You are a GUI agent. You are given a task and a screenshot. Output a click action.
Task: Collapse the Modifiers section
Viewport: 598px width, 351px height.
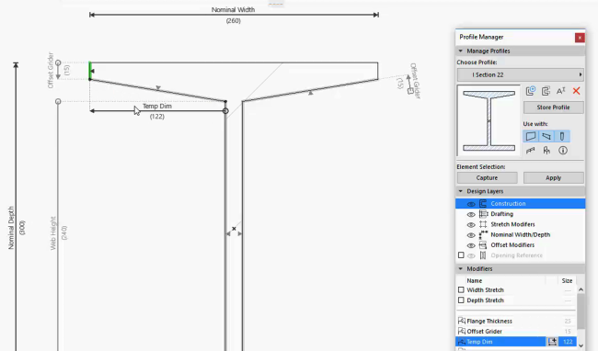pyautogui.click(x=461, y=269)
